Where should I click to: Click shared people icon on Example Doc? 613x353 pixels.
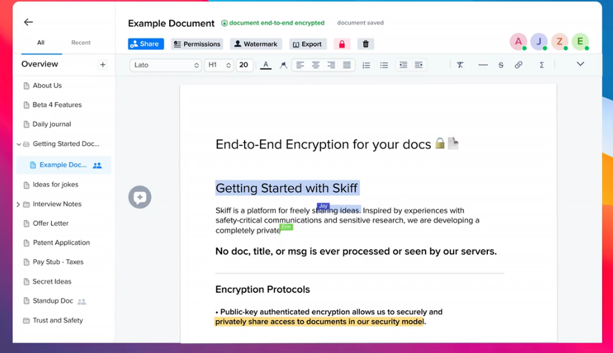[97, 165]
